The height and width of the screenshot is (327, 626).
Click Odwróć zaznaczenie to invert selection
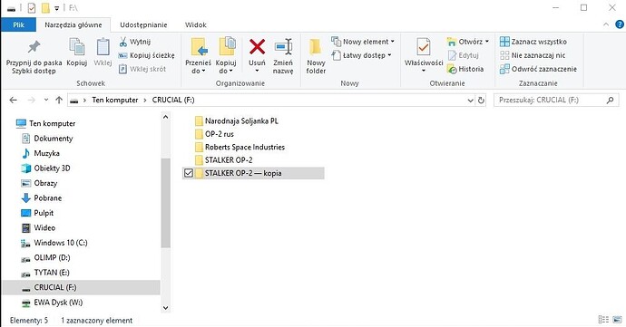(x=538, y=69)
